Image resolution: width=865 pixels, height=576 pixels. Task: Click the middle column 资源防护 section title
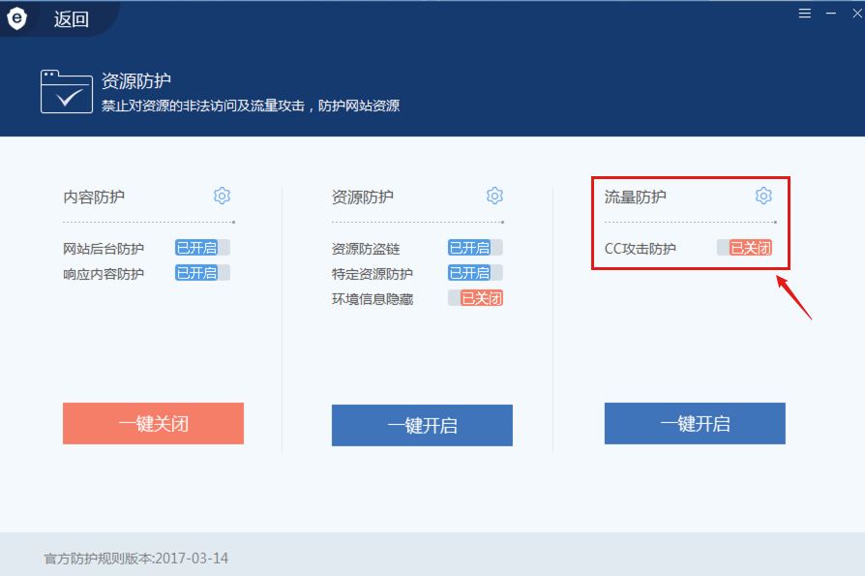coord(363,197)
